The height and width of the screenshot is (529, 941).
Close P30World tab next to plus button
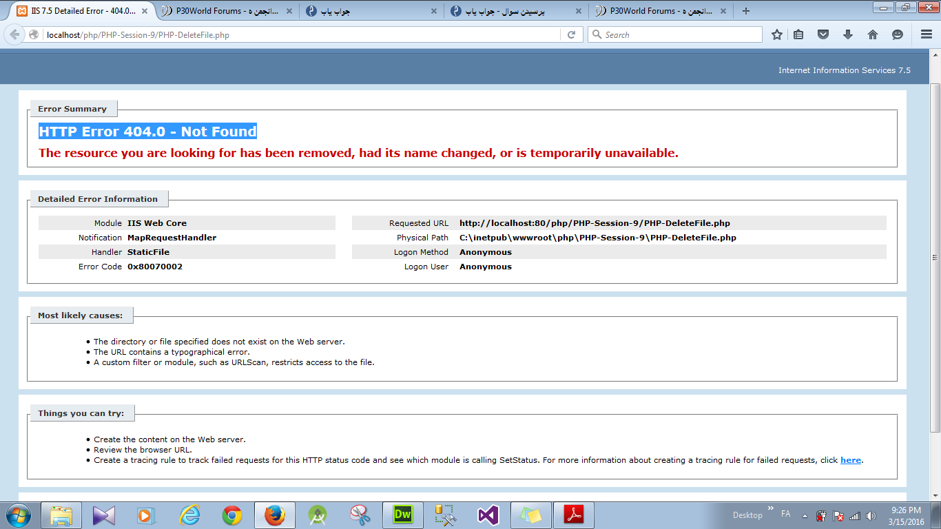(723, 11)
